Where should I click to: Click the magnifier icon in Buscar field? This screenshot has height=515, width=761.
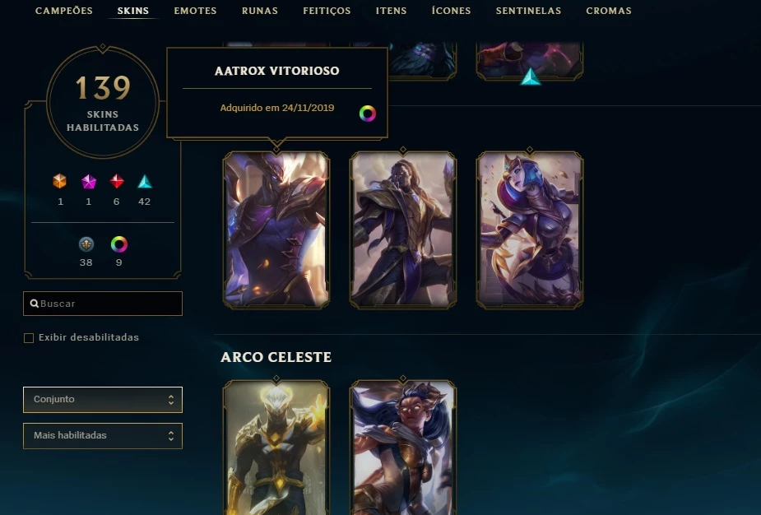(x=35, y=304)
